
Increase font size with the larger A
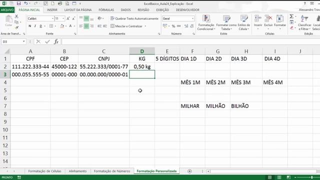pyautogui.click(x=68, y=18)
